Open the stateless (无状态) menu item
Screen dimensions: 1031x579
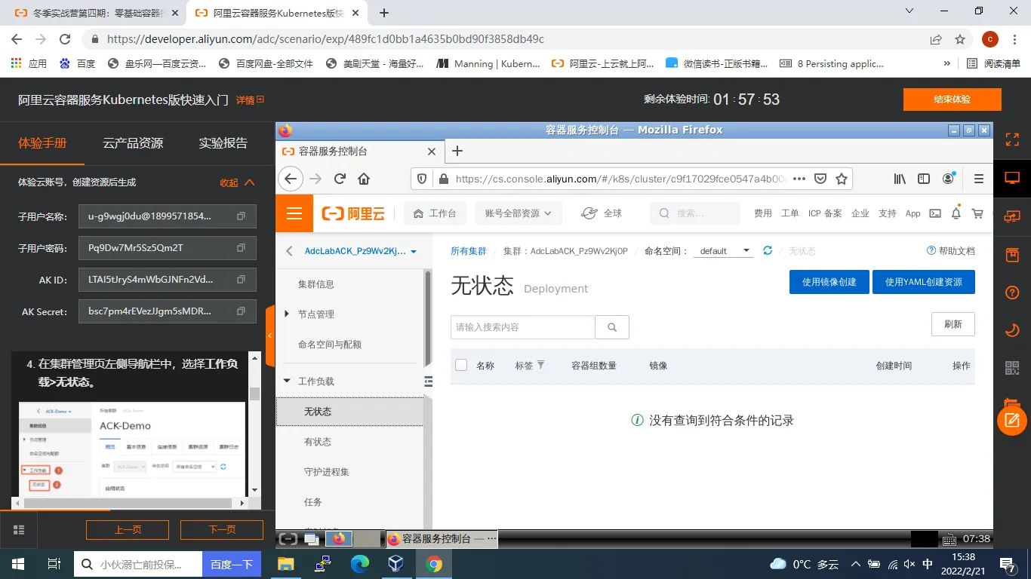[x=349, y=412]
